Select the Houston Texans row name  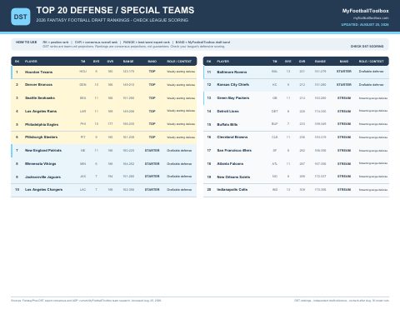coord(38,72)
